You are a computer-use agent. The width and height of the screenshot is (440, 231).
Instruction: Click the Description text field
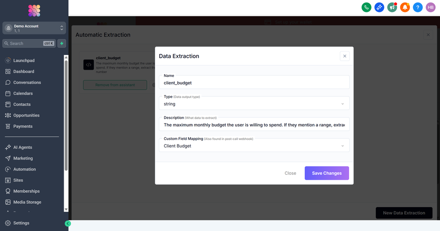tap(254, 125)
